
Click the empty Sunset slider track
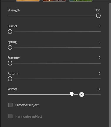point(57,32)
